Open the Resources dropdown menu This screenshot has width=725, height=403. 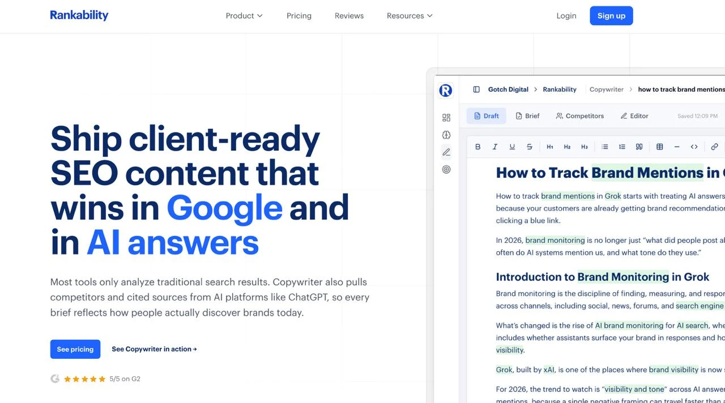pos(410,16)
